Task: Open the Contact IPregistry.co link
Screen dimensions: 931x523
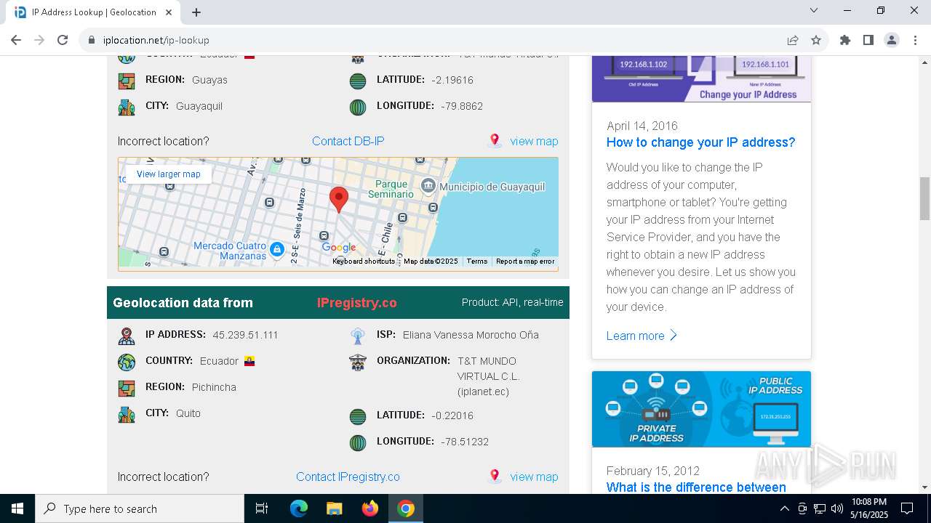Action: pos(348,477)
